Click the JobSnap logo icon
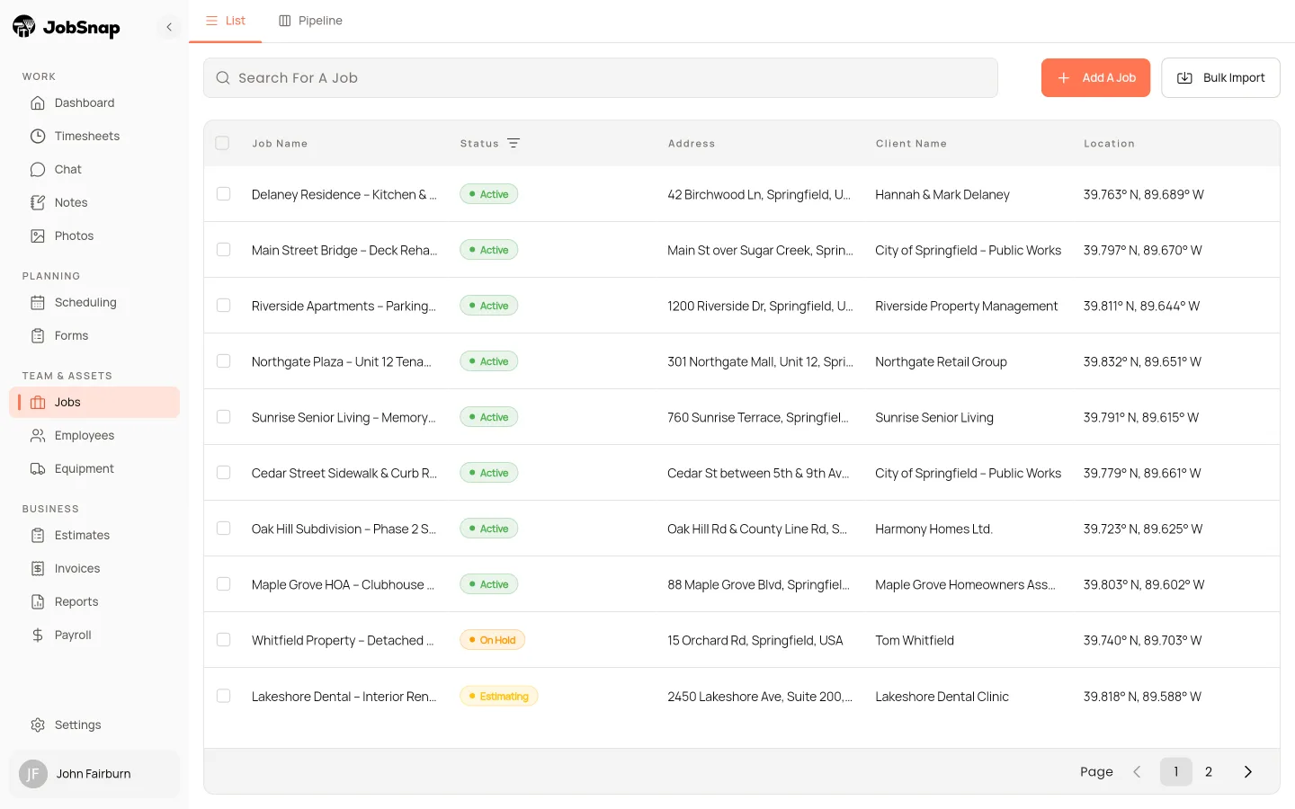Screen dimensions: 1295x809 point(24,27)
